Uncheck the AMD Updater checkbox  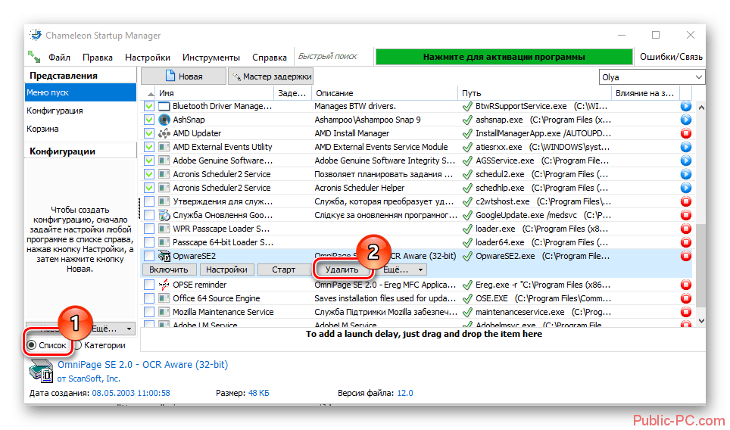(x=149, y=133)
